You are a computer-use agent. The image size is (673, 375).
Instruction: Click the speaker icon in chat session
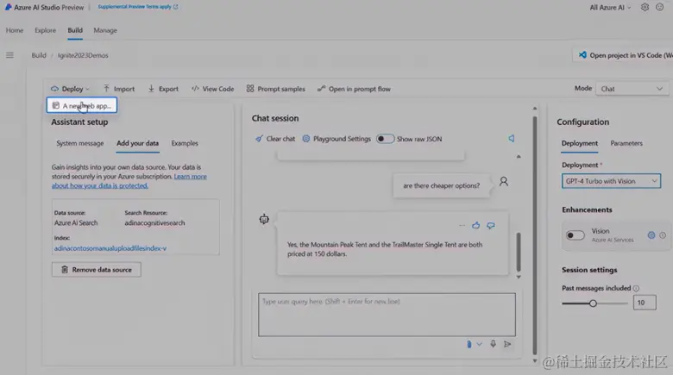click(x=511, y=139)
